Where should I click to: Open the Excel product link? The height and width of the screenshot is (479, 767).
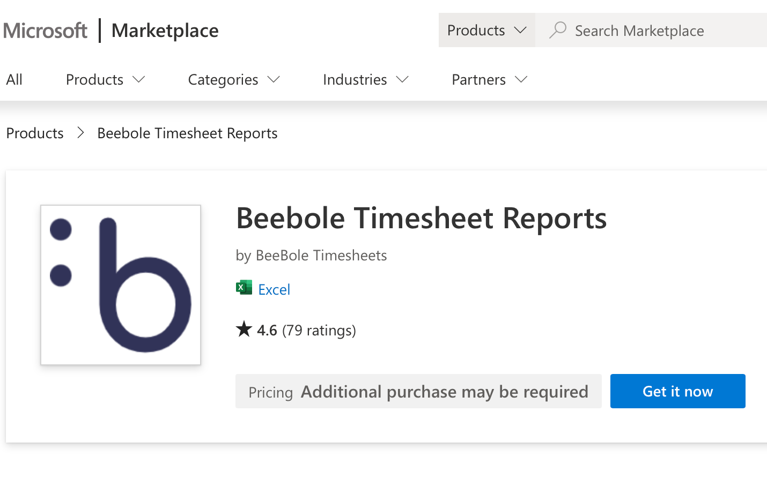click(x=274, y=289)
